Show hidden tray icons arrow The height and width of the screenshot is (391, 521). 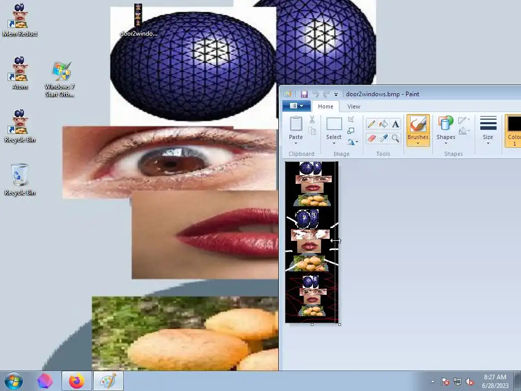432,381
